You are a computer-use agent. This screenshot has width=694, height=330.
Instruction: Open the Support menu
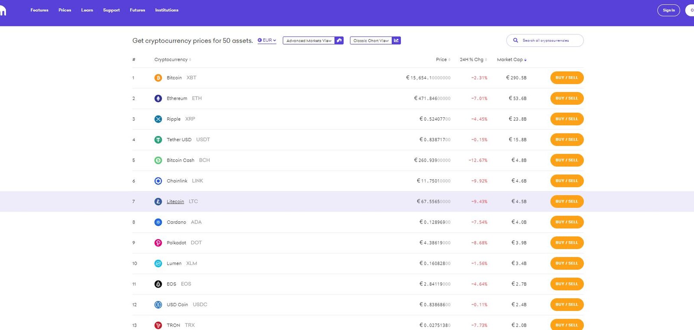pos(111,10)
